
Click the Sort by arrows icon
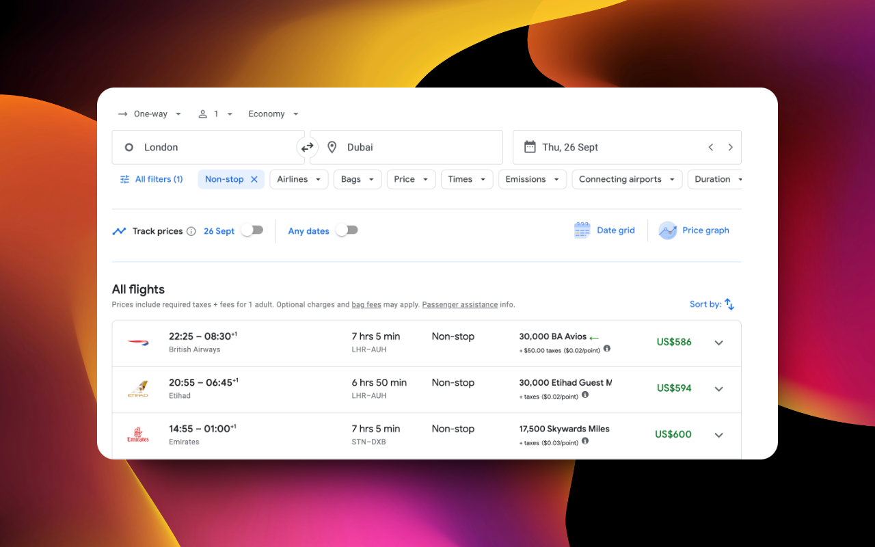coord(728,304)
